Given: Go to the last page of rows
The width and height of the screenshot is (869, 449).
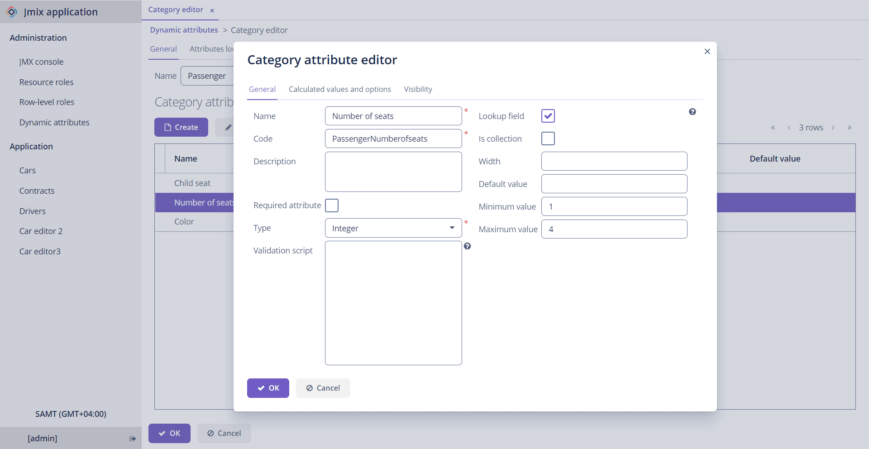Looking at the screenshot, I should (x=849, y=128).
